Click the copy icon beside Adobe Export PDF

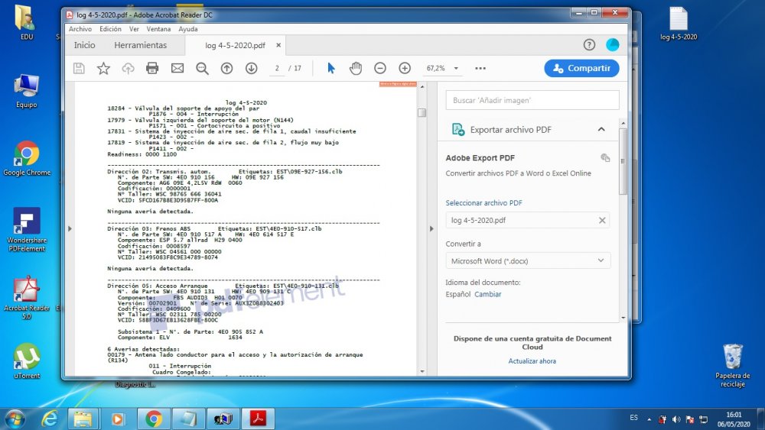coord(605,158)
